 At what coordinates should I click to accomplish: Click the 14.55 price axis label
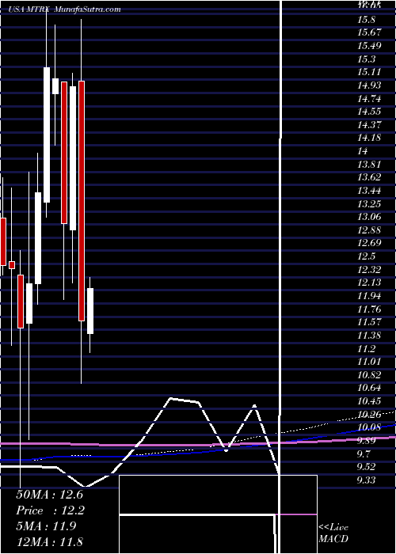(x=369, y=112)
